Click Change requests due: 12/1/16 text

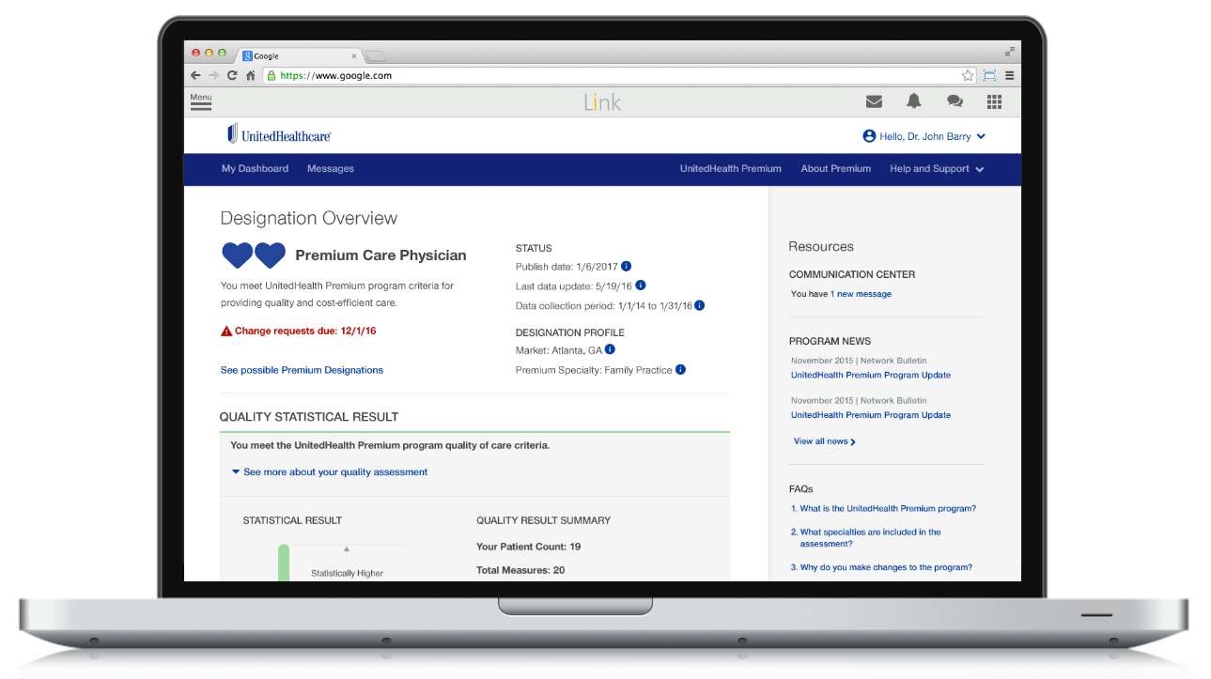(x=305, y=332)
